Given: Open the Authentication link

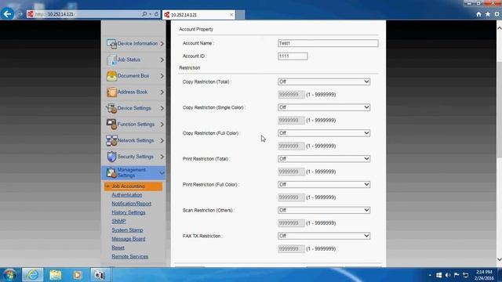Looking at the screenshot, I should coord(127,195).
